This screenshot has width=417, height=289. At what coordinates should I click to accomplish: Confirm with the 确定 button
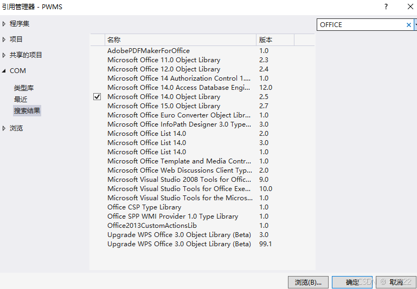(352, 282)
